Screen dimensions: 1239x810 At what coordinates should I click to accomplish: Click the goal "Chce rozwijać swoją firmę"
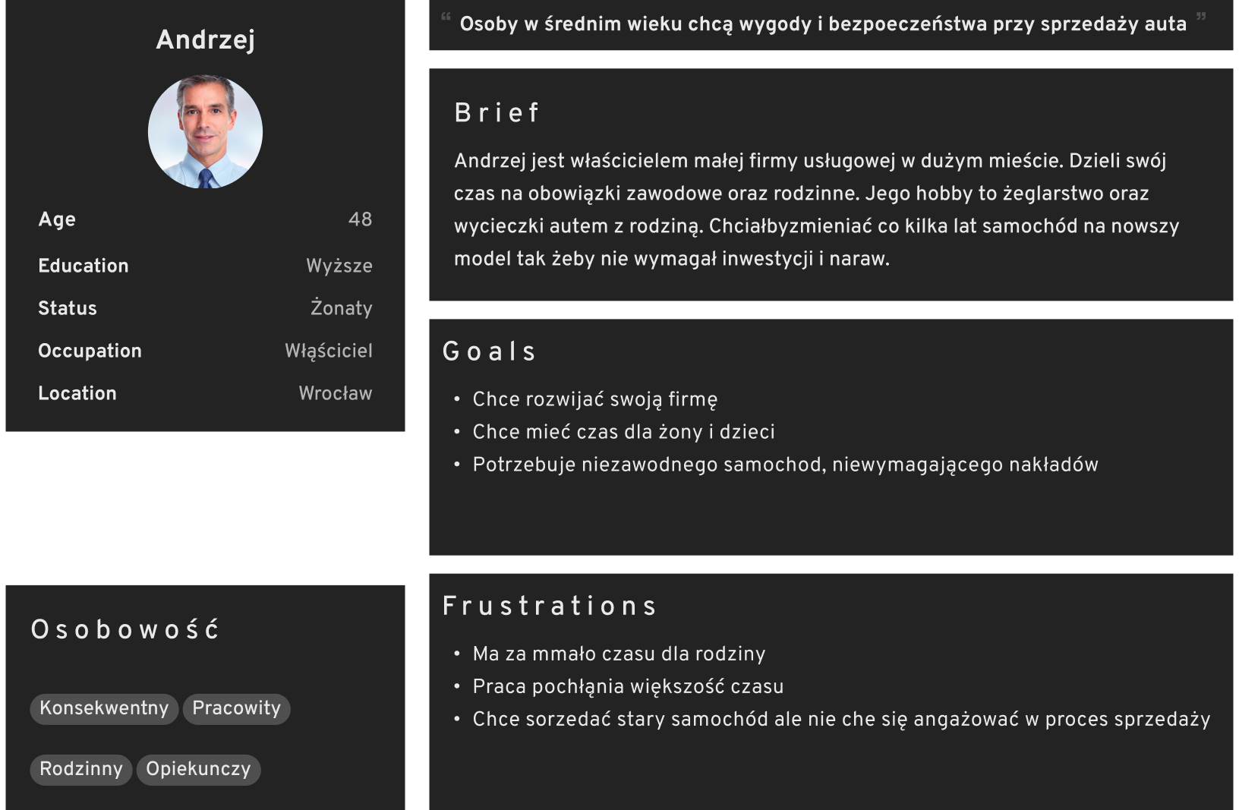pos(594,399)
